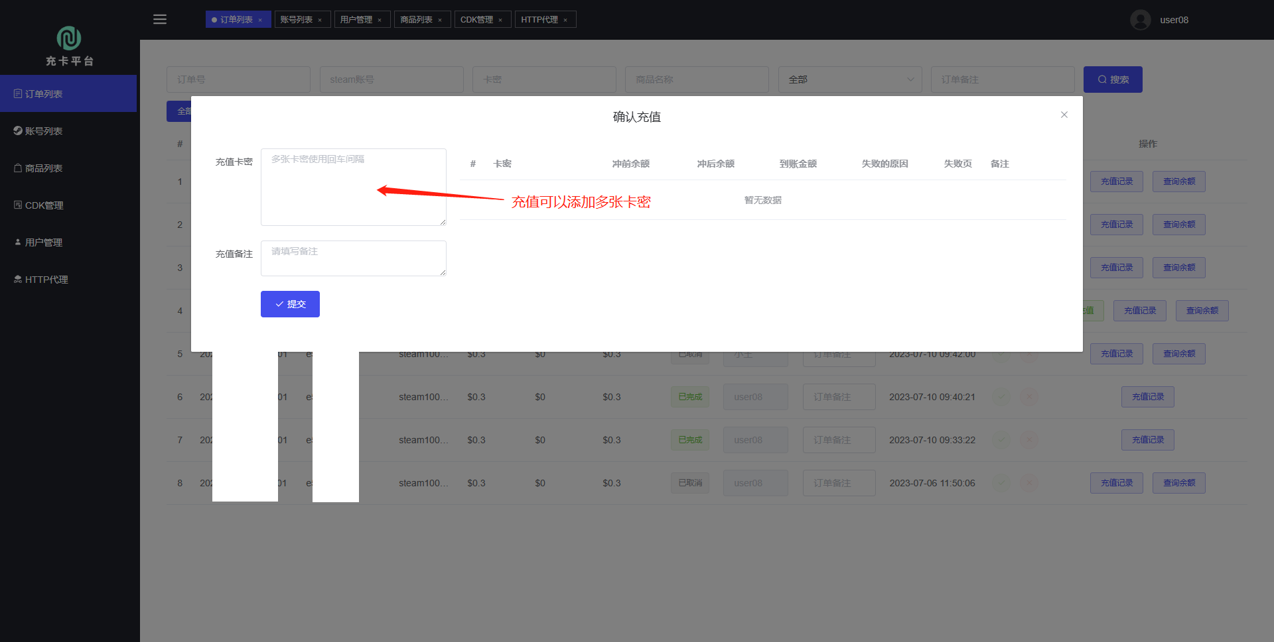Click green check icon in 09:40:21 row

1001,397
